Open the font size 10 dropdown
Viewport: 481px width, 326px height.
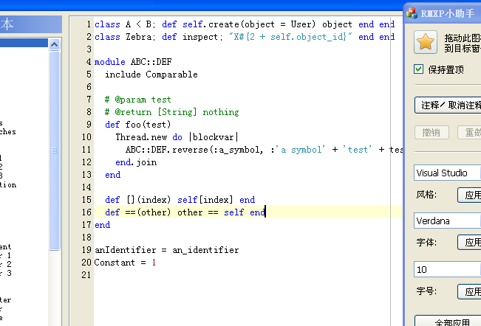pyautogui.click(x=447, y=269)
